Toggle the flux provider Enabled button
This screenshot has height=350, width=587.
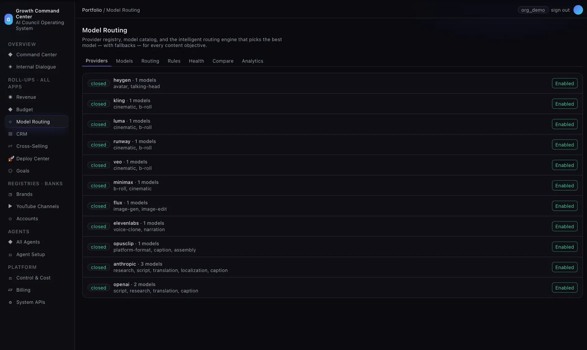[564, 206]
